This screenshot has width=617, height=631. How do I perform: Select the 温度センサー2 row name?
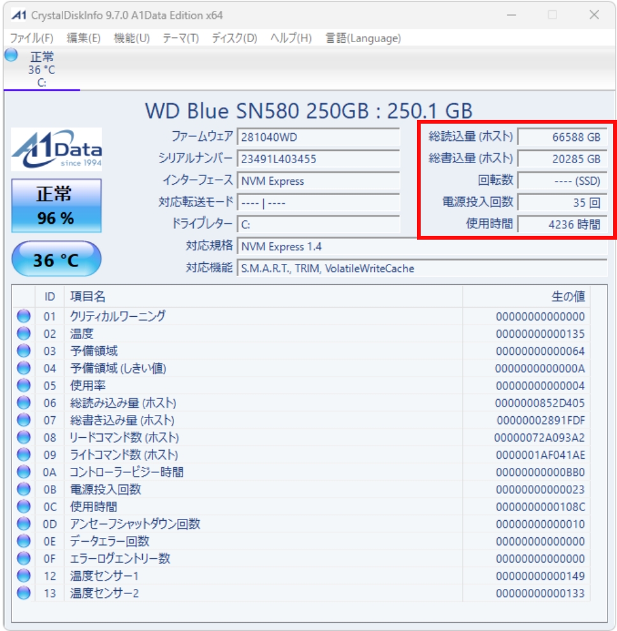click(105, 593)
